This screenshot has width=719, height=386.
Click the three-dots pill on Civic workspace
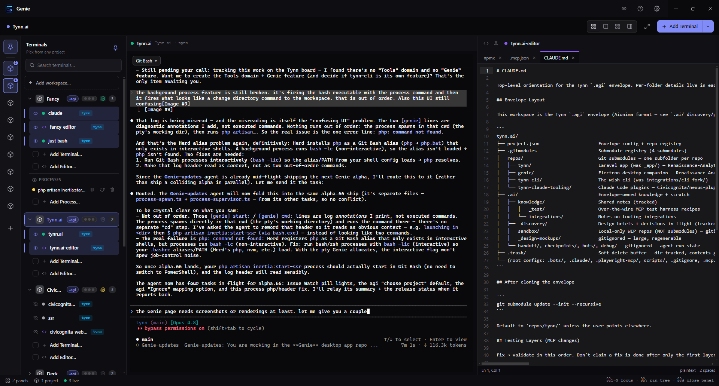(89, 289)
